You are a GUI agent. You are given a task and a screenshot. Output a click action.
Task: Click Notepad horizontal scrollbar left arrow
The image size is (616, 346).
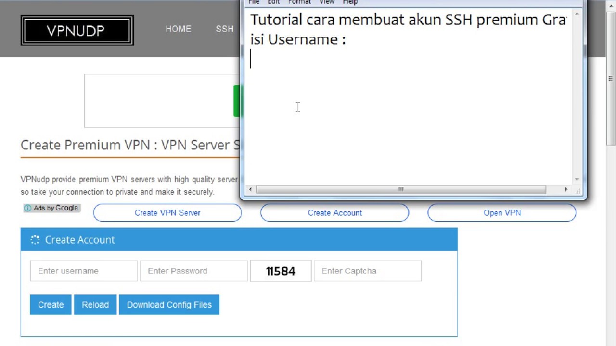(x=250, y=189)
